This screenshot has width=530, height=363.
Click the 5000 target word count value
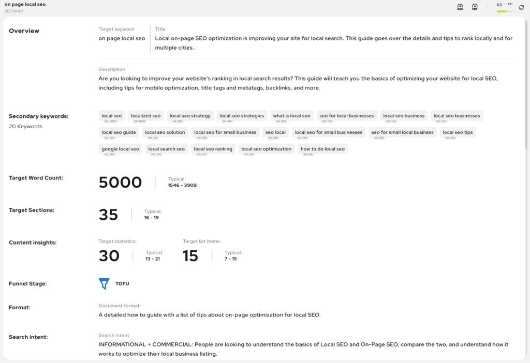coord(120,183)
